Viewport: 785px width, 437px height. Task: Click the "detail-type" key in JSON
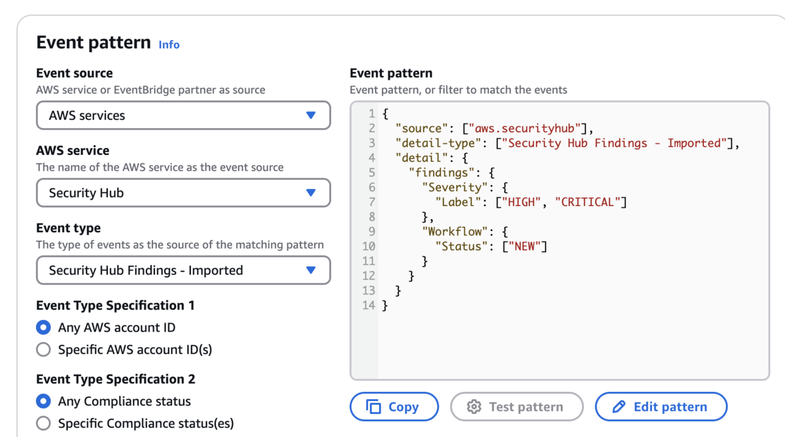click(438, 143)
